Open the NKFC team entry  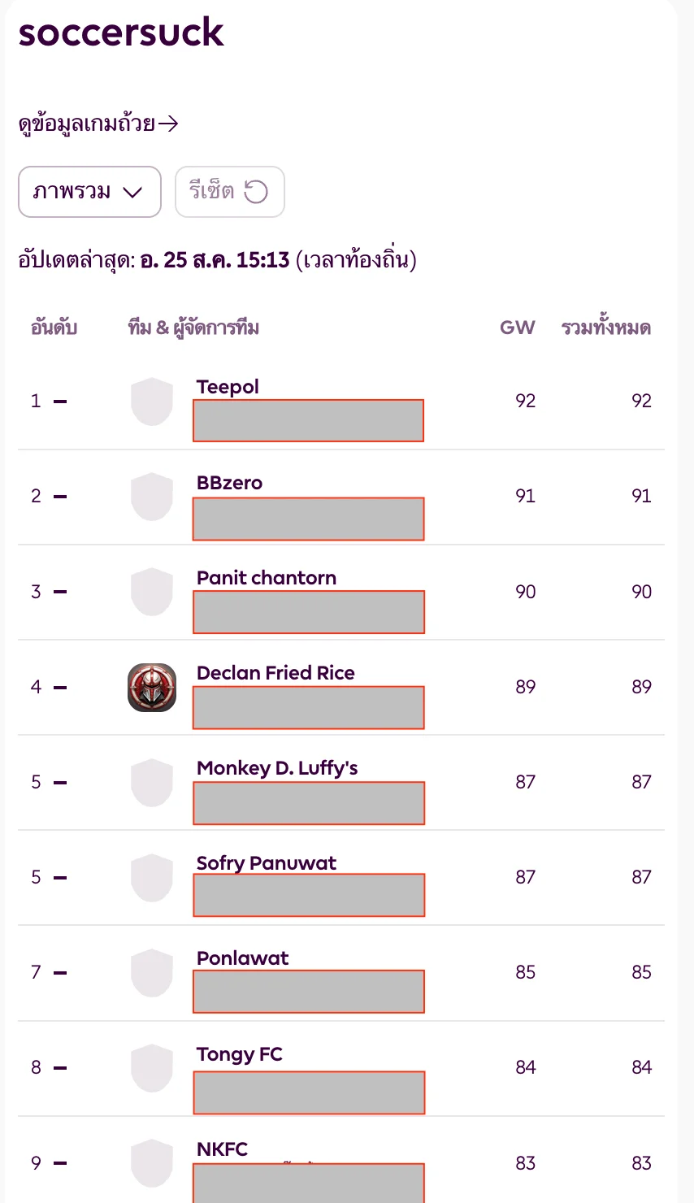coord(222,1149)
